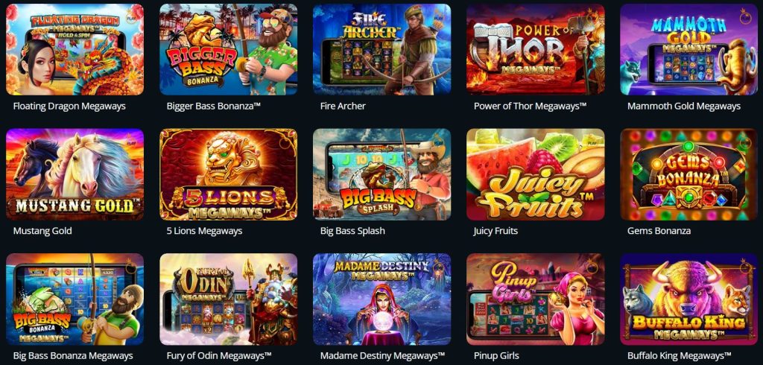763x365 pixels.
Task: Open the Juicy Fruits text label
Action: 496,231
